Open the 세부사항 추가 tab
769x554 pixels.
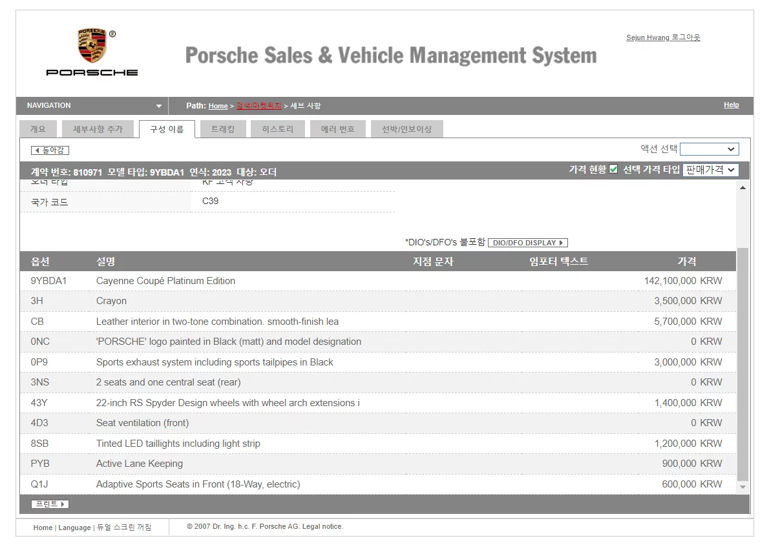(x=98, y=129)
